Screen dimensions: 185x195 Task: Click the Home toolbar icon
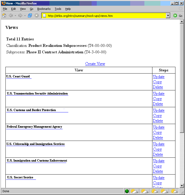(4, 16)
